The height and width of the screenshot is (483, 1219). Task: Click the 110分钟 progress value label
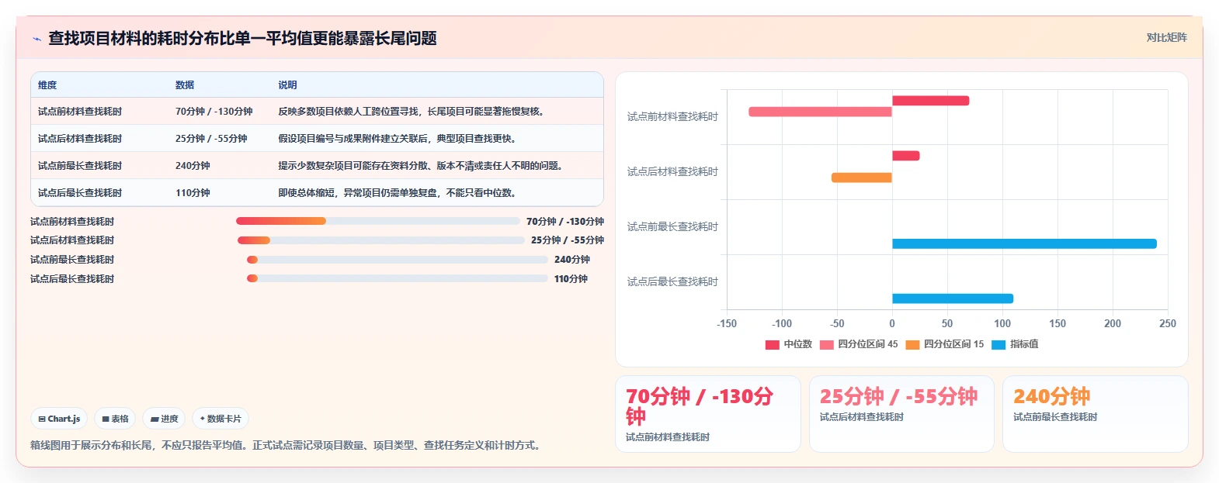(571, 278)
